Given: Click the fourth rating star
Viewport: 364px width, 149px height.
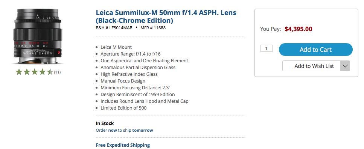Looking at the screenshot, I should tap(42, 72).
